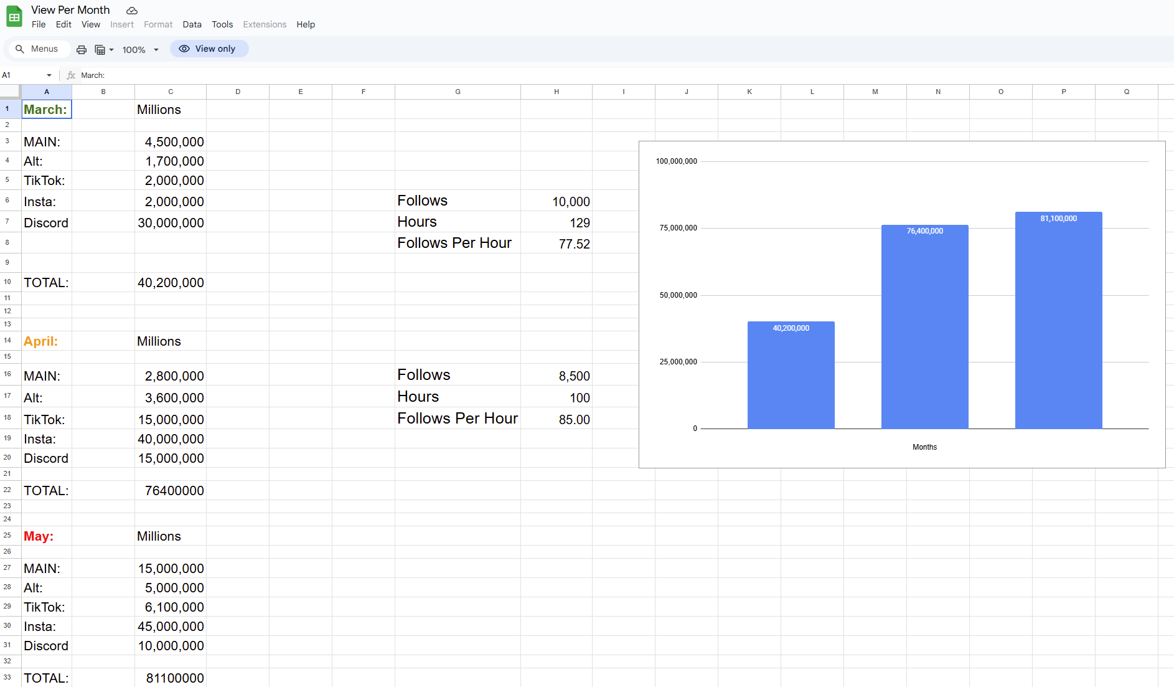The height and width of the screenshot is (687, 1174).
Task: Click the print icon in toolbar
Action: [x=82, y=49]
